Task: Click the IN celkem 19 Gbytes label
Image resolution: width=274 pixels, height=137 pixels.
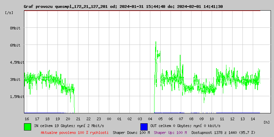Action: 68,126
